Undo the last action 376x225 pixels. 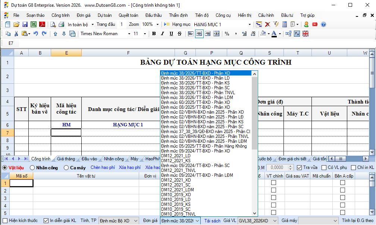coord(36,34)
